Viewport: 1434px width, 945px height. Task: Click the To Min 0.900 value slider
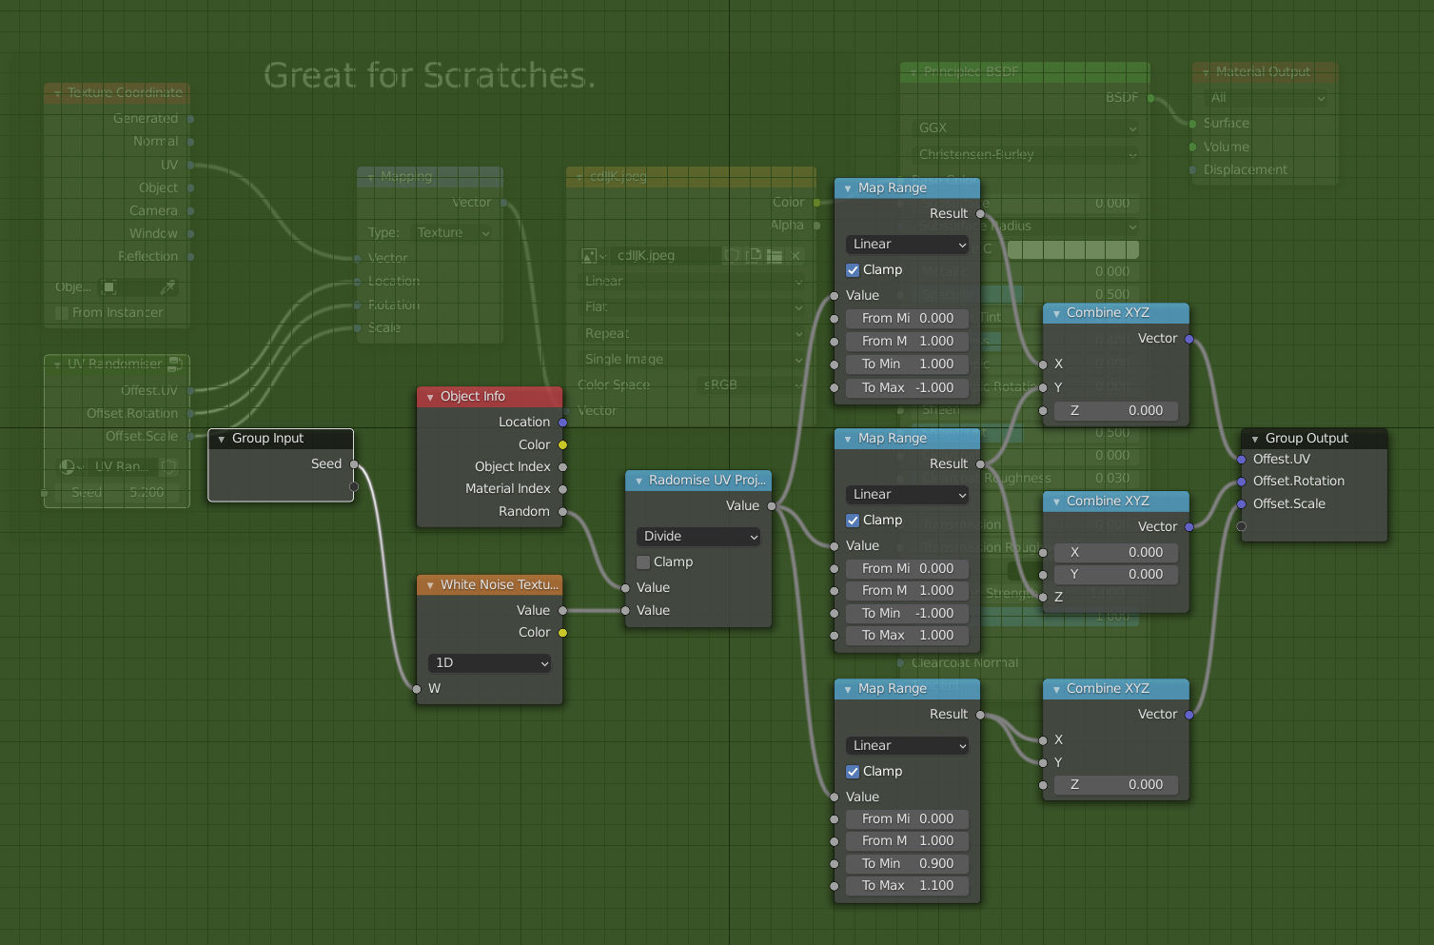tap(907, 864)
